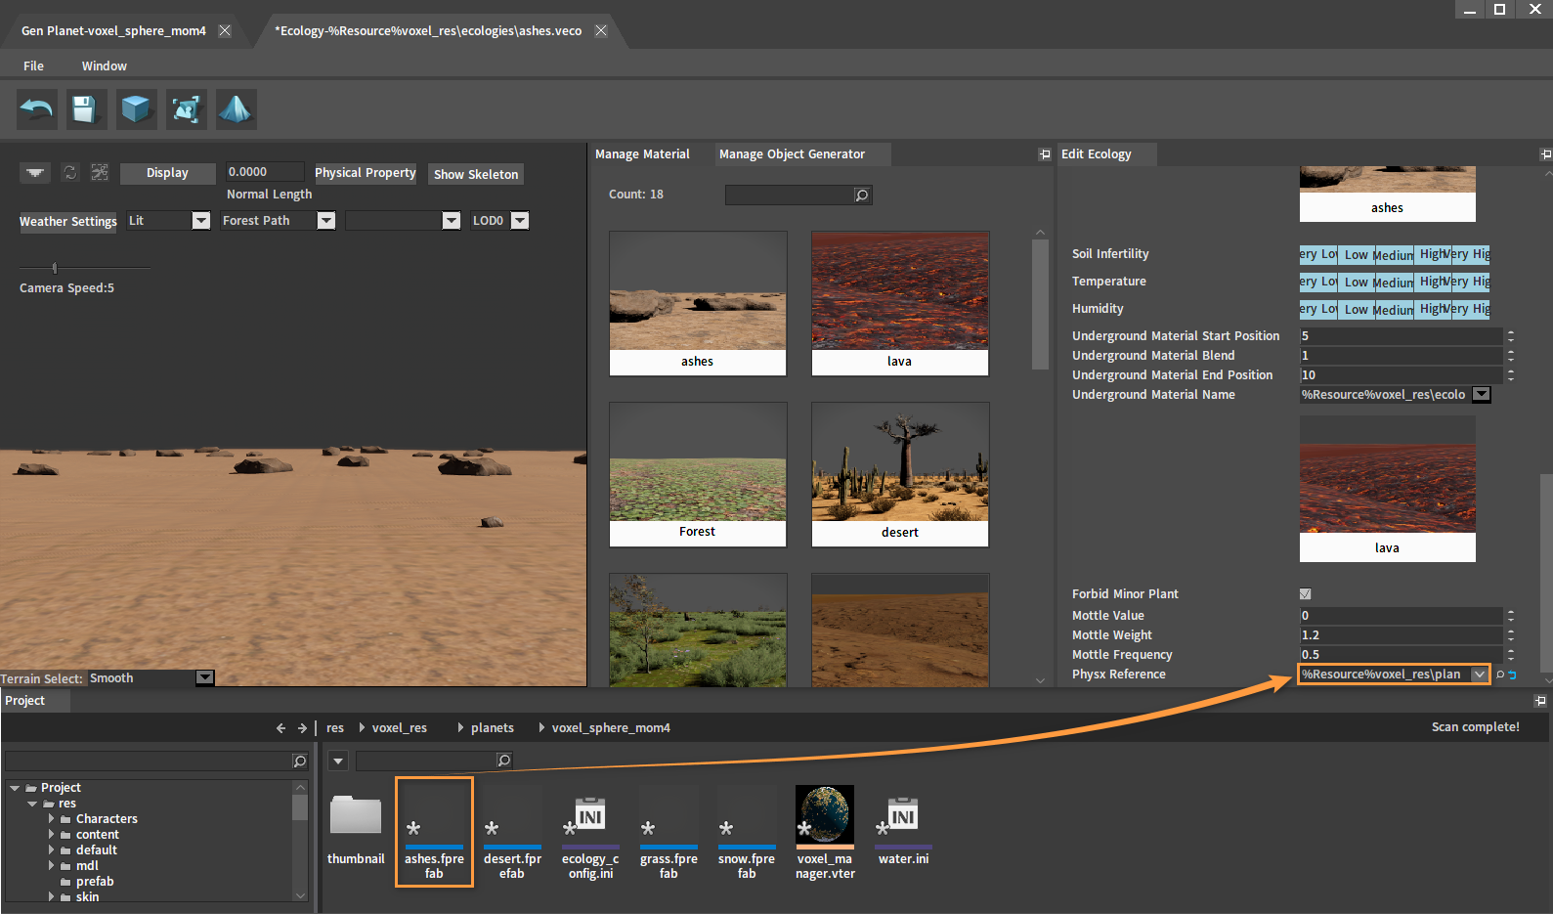Click the capture thumbnail toolbar icon
This screenshot has width=1553, height=914.
point(186,109)
